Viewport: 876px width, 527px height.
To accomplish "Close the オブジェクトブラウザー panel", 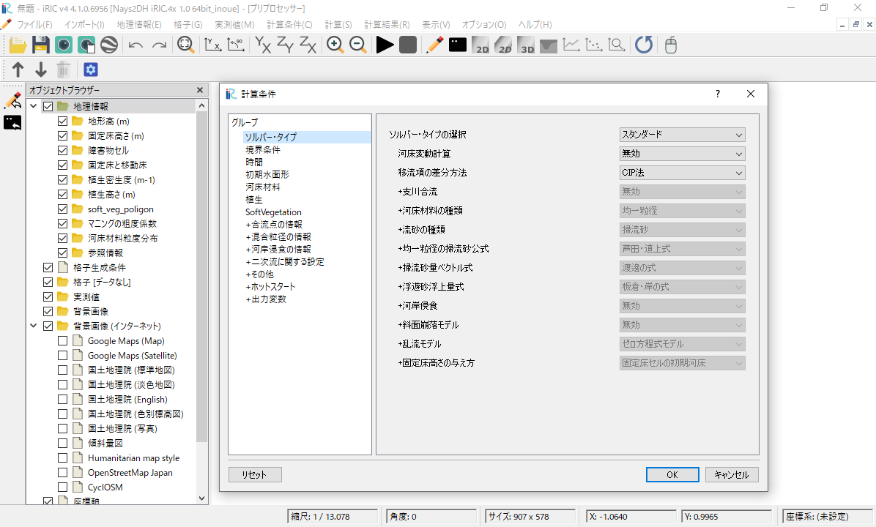I will coord(200,90).
